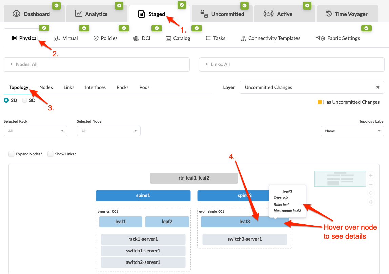Click green status badge above Analytics

[x=119, y=5]
